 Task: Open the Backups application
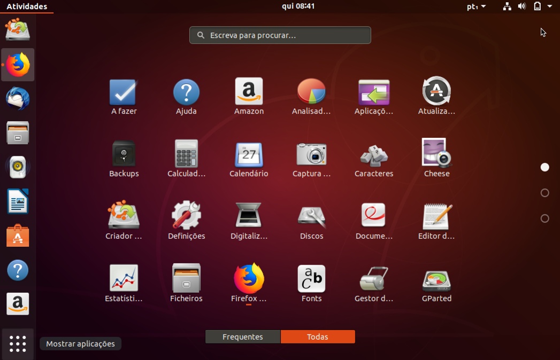click(124, 155)
